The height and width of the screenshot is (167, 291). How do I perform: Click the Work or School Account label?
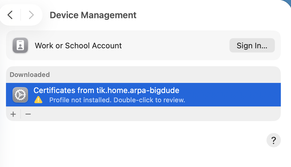tap(78, 46)
